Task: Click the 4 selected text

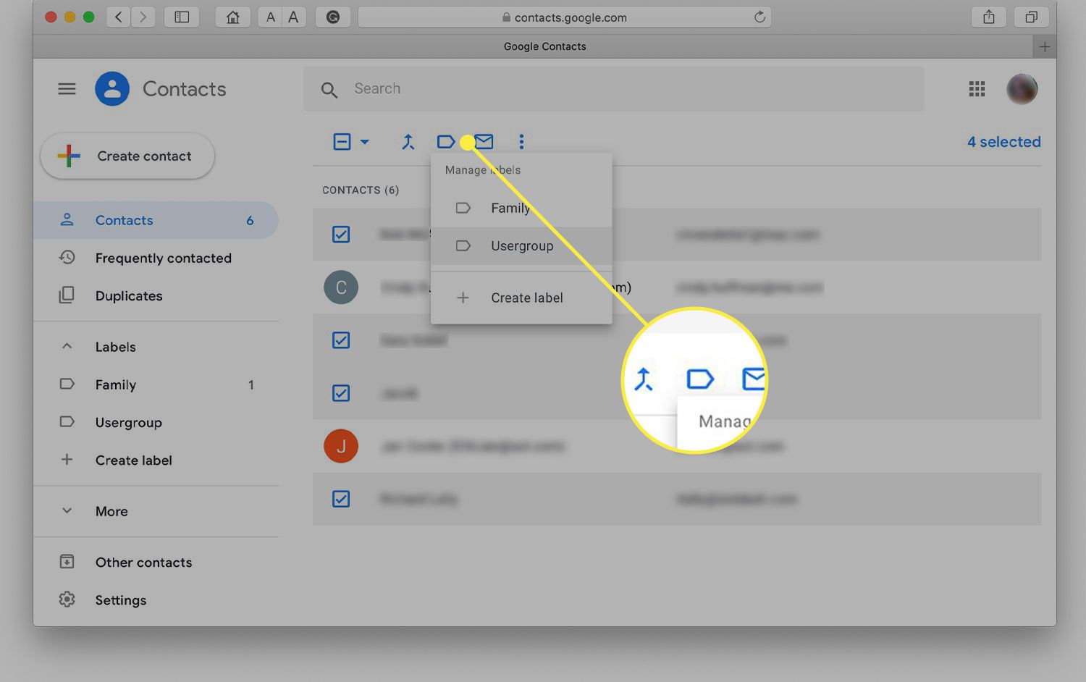Action: coord(1003,142)
